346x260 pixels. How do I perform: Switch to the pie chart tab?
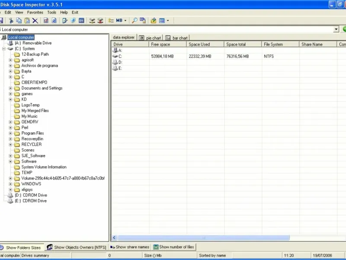[151, 38]
